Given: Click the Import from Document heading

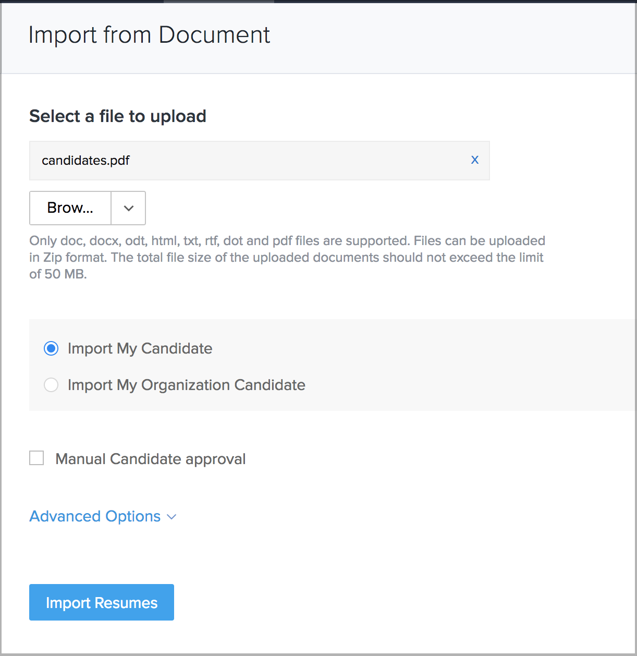Looking at the screenshot, I should [149, 35].
